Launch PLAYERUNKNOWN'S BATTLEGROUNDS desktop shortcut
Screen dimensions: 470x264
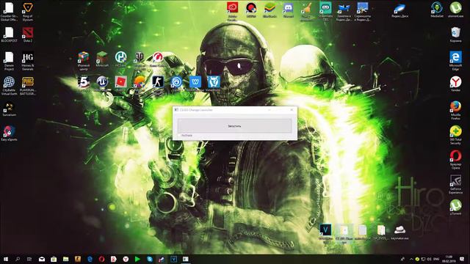coord(28,86)
